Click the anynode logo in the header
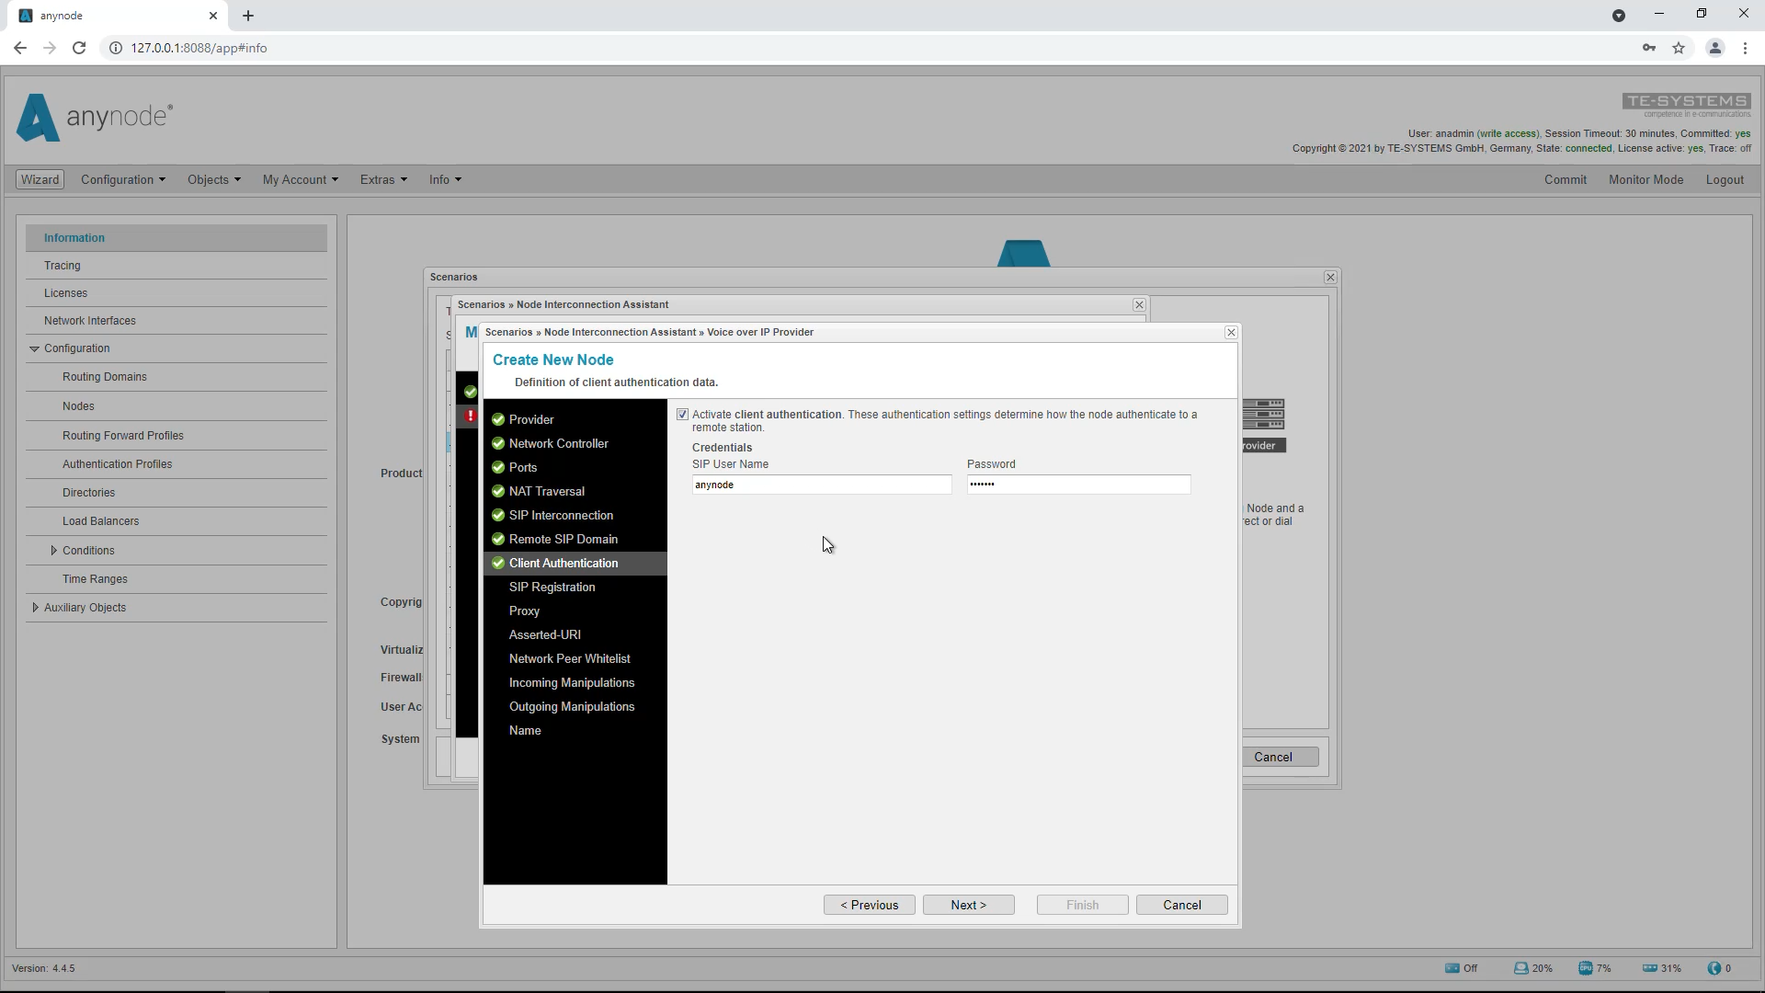 (x=92, y=117)
